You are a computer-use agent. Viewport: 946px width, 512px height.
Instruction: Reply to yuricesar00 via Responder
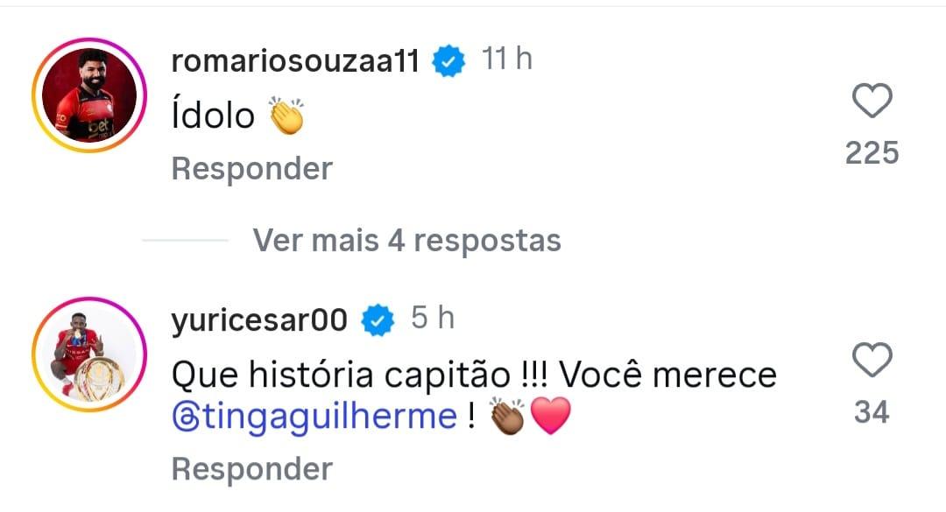tap(252, 469)
